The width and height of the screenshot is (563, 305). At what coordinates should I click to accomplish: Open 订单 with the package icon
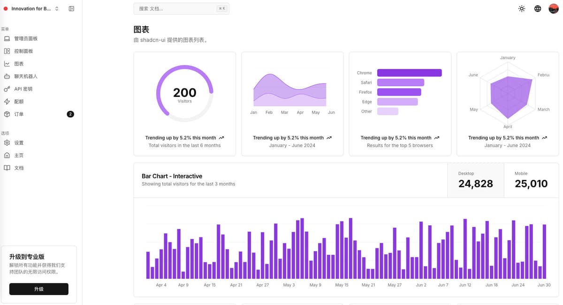(x=7, y=114)
